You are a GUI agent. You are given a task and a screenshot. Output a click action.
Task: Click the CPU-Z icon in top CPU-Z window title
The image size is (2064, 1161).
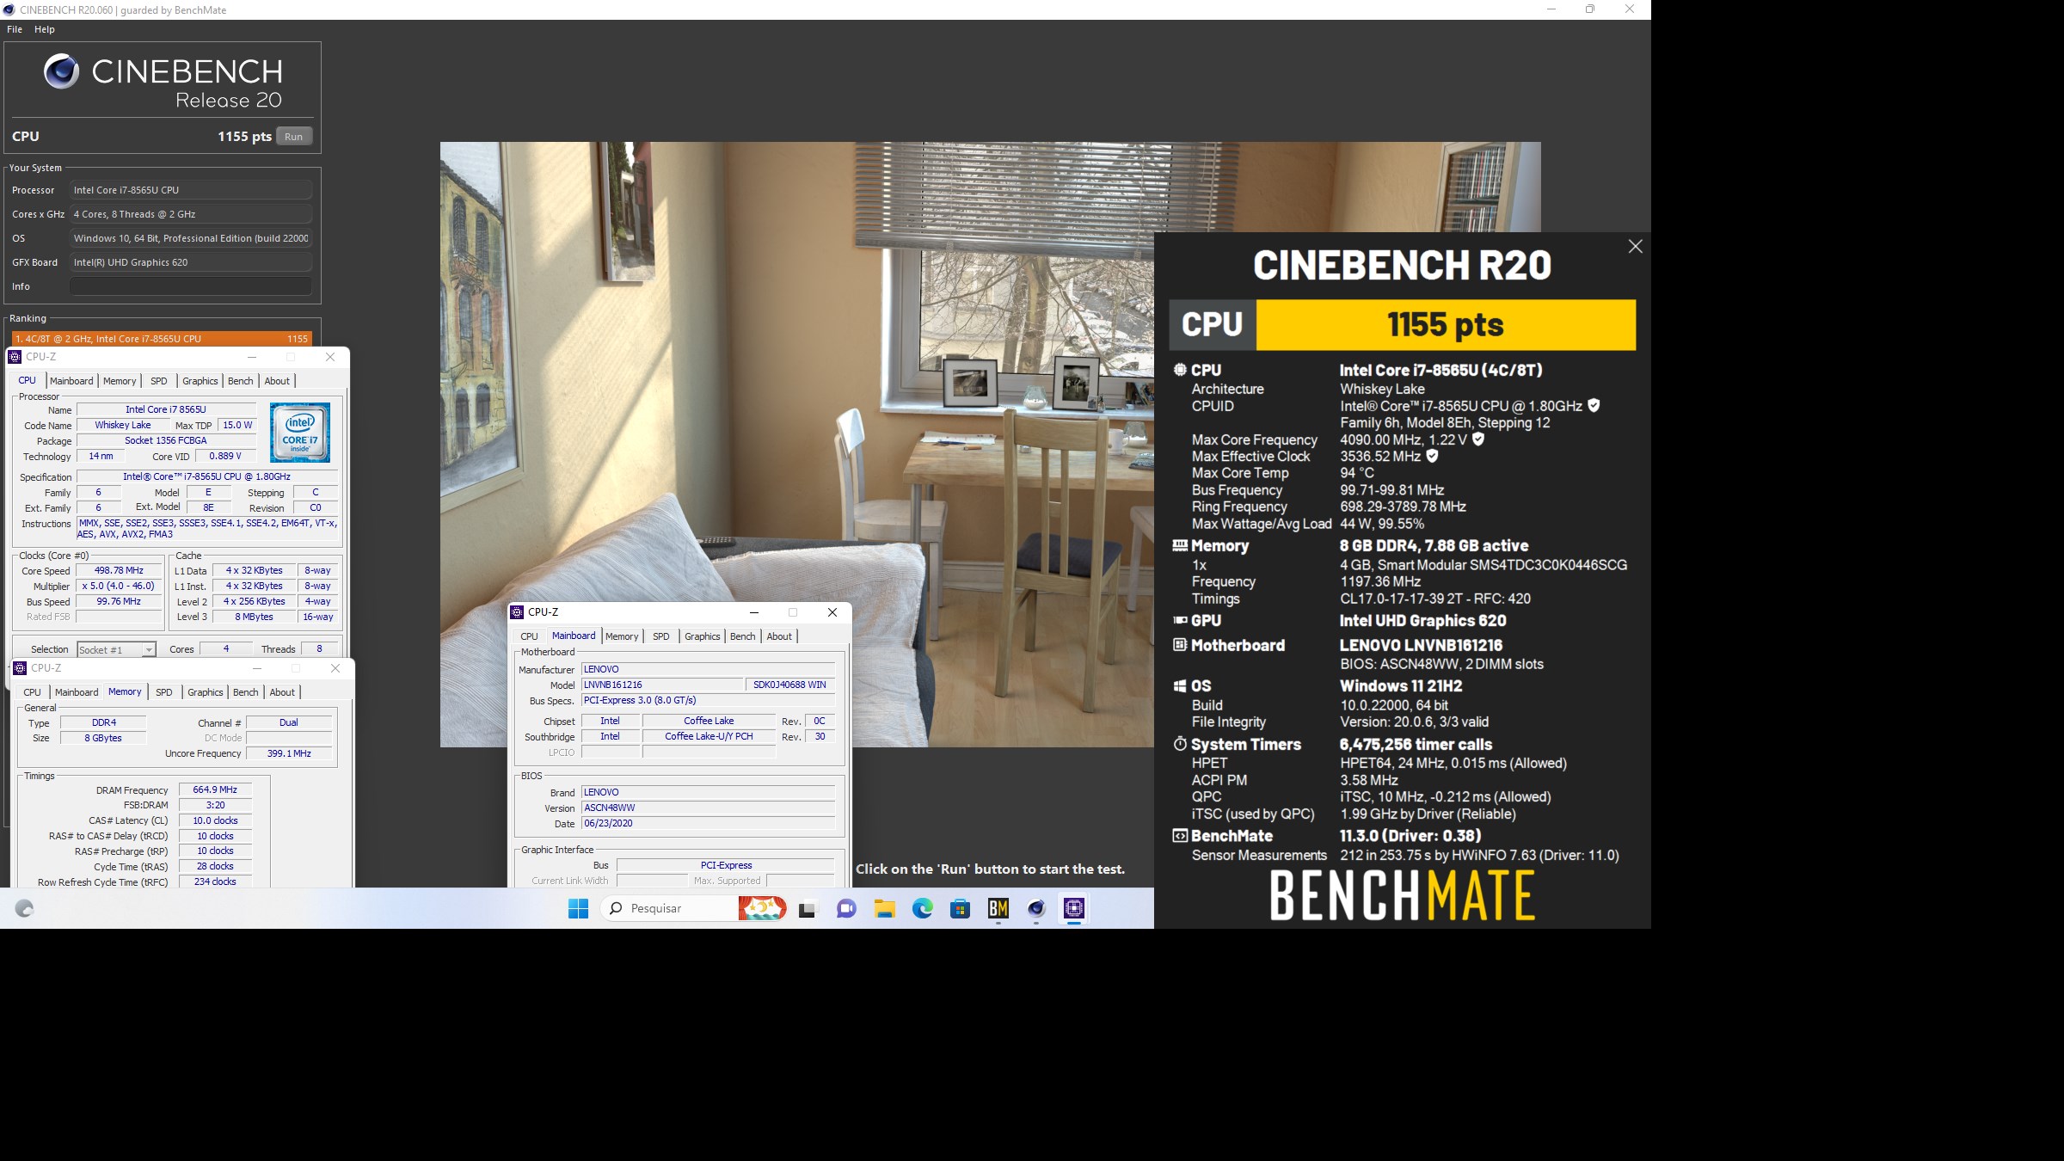[15, 357]
